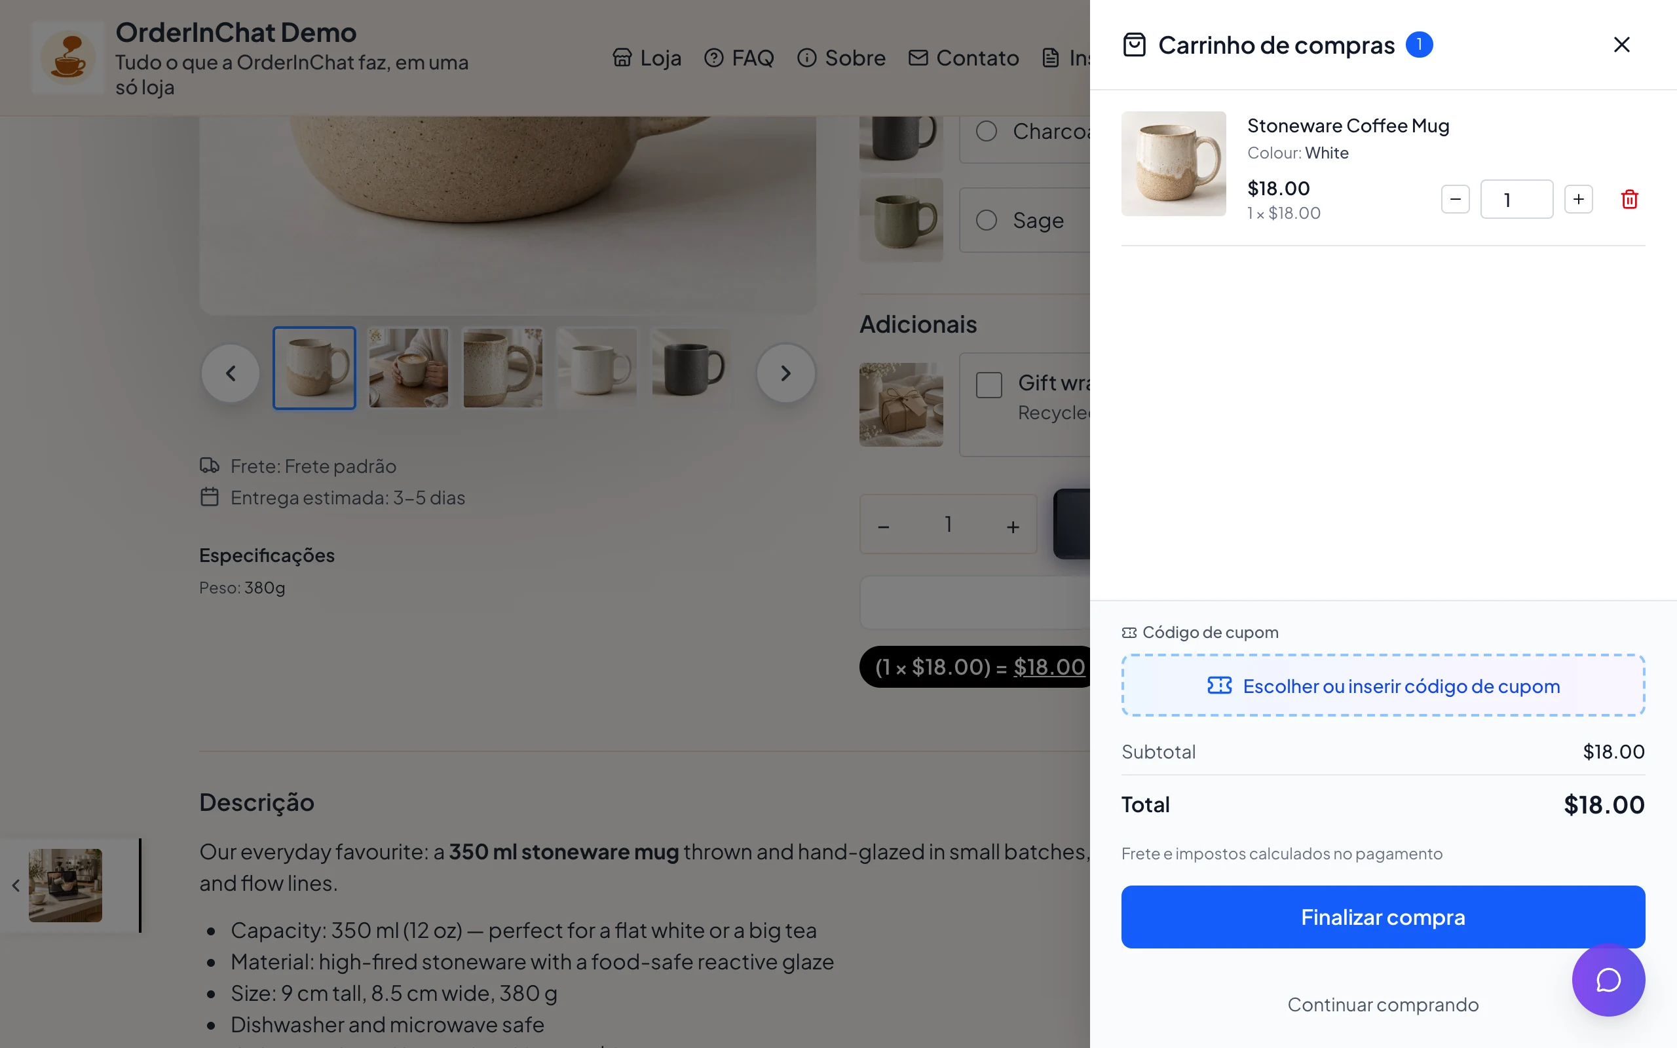Select the Charcoal colour radio button
The image size is (1677, 1048).
click(986, 131)
